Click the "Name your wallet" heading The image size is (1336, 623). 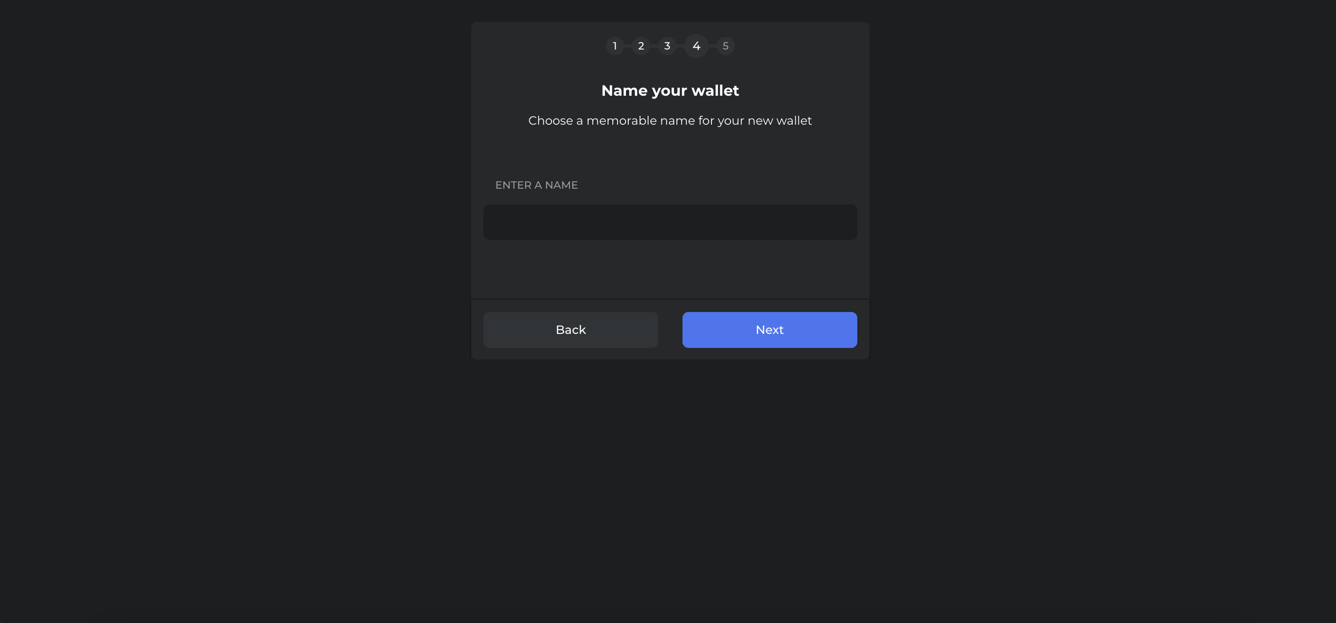[x=670, y=91]
